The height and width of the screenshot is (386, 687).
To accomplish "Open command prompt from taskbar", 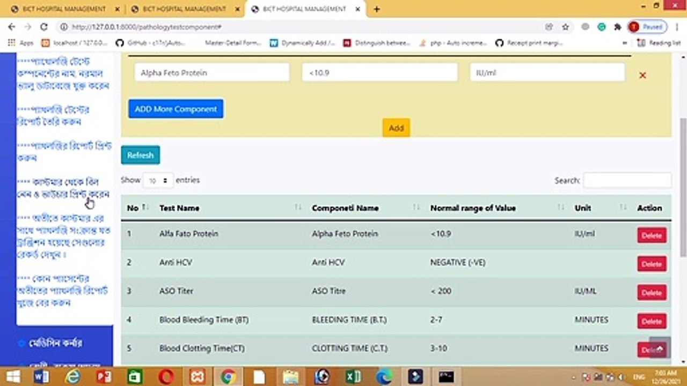I will pos(446,377).
